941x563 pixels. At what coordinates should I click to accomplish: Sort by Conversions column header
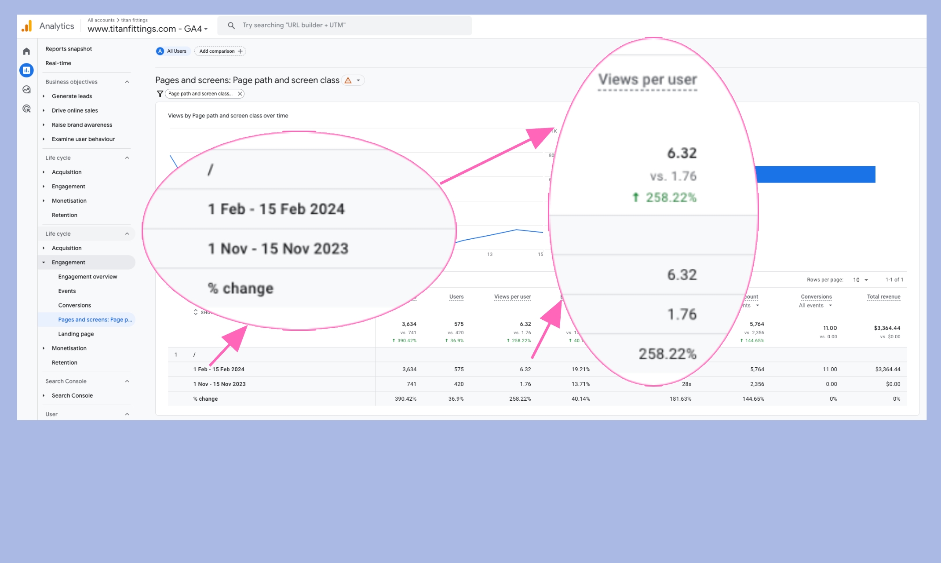[x=816, y=297]
